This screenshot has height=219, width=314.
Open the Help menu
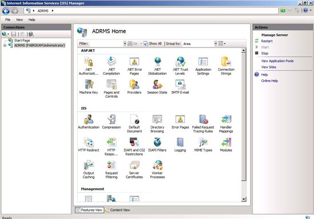click(31, 19)
